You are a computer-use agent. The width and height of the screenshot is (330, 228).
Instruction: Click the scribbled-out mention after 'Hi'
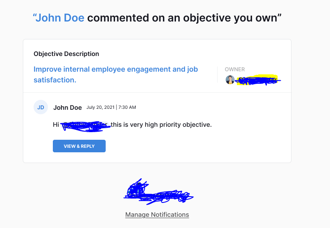(x=85, y=126)
